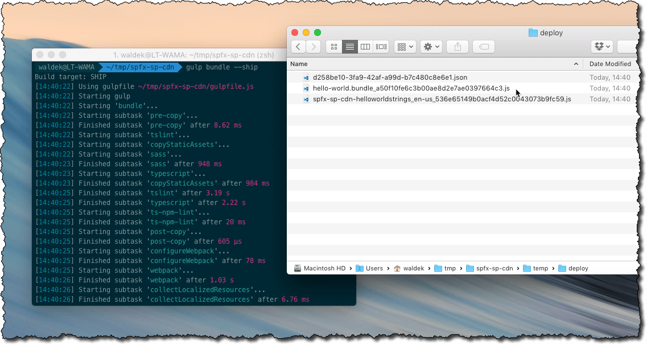647x345 pixels.
Task: Navigate to waldek home folder via path bar
Action: 413,268
